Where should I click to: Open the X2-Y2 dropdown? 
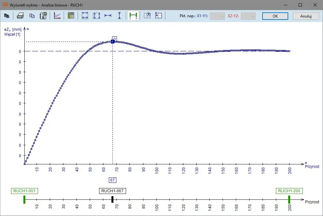point(248,16)
